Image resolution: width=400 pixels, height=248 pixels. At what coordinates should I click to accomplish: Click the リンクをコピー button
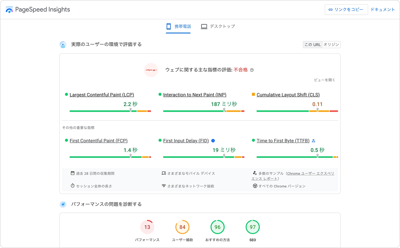point(346,10)
